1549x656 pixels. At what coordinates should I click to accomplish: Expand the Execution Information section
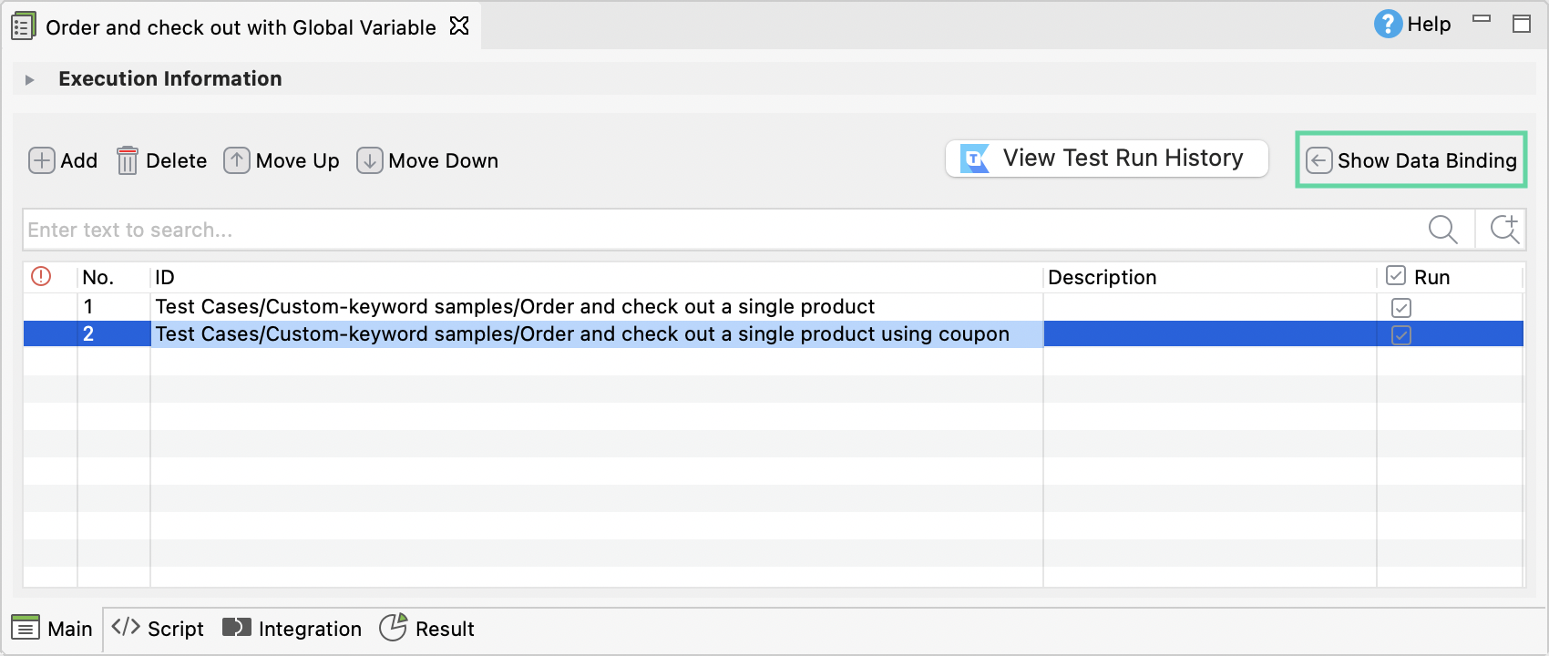pos(30,80)
